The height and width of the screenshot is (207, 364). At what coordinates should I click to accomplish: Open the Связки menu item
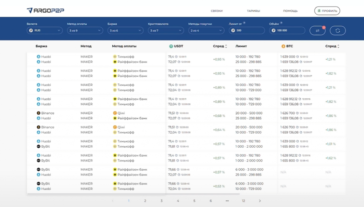coord(216,11)
